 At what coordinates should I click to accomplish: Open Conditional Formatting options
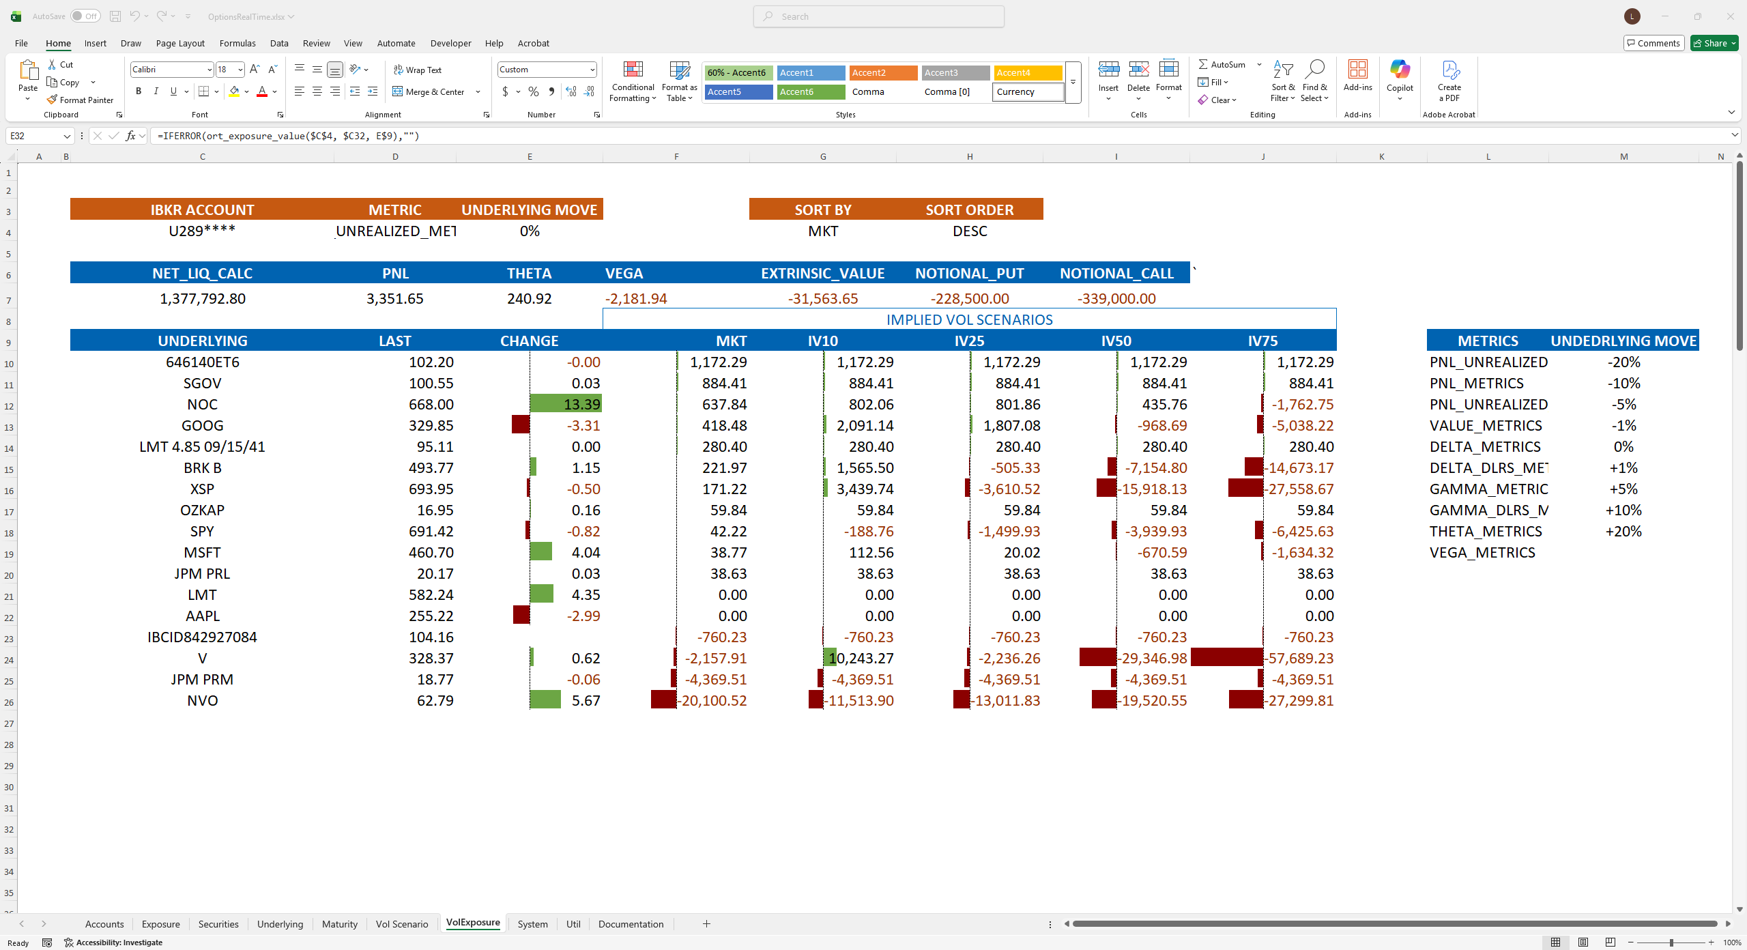tap(632, 81)
